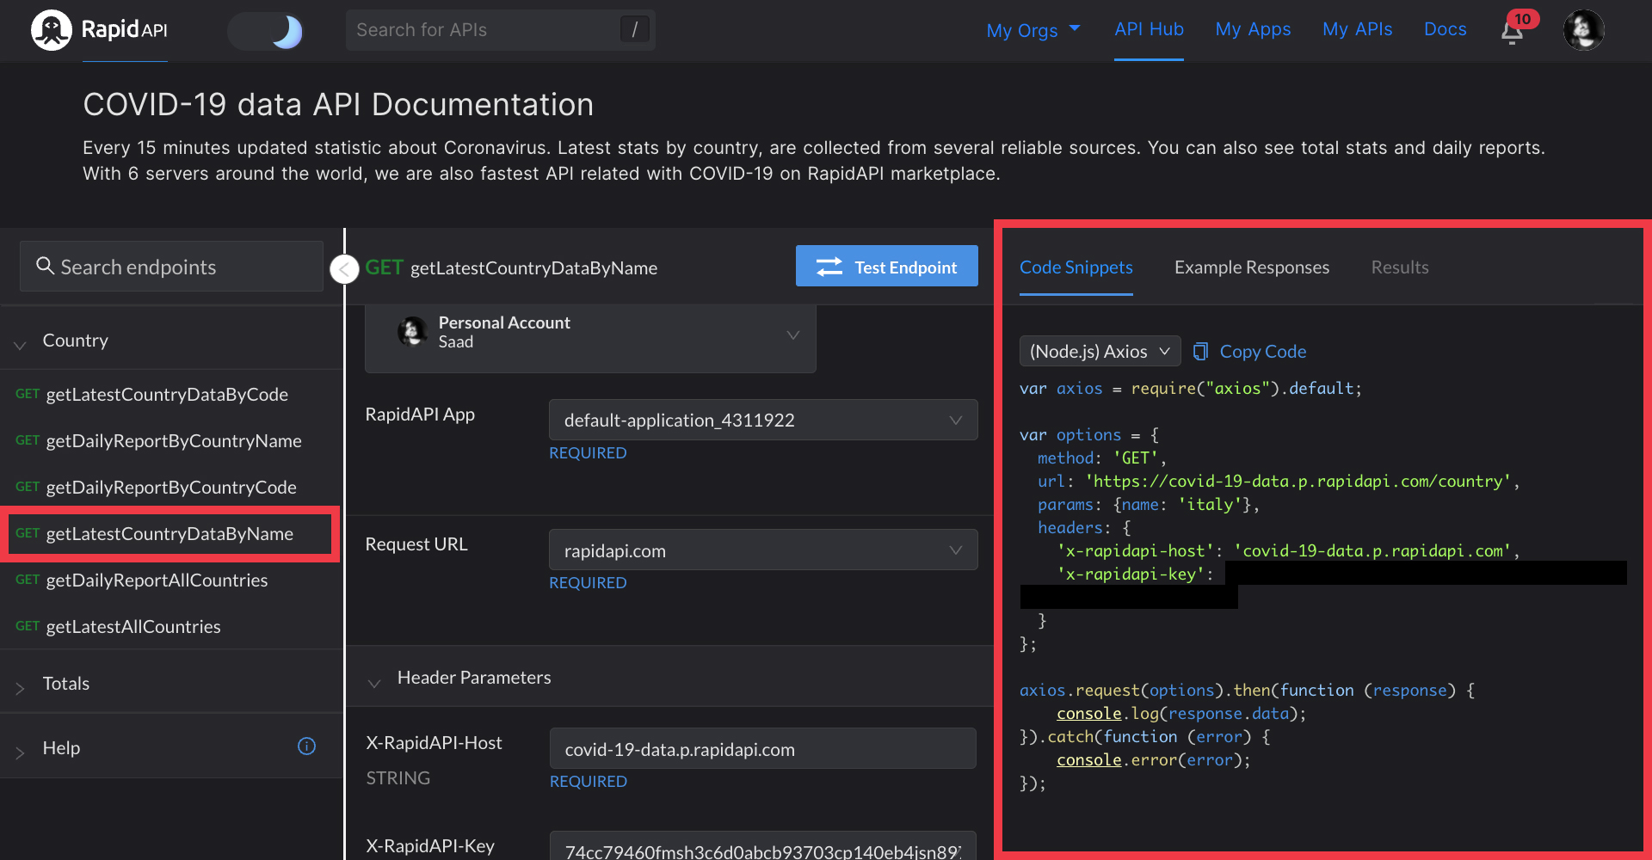The image size is (1652, 860).
Task: Open My Apps page
Action: pyautogui.click(x=1253, y=29)
